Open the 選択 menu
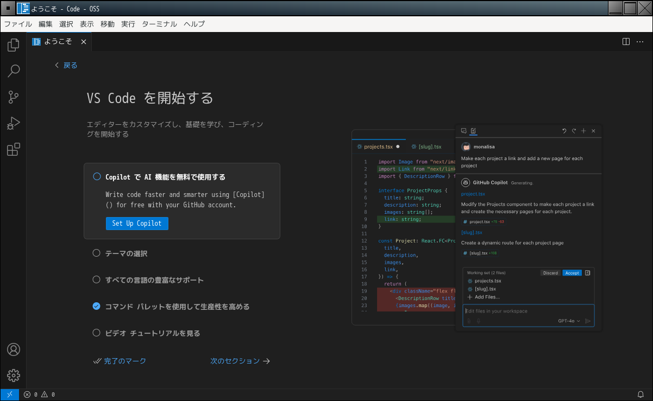This screenshot has width=653, height=401. coord(66,24)
